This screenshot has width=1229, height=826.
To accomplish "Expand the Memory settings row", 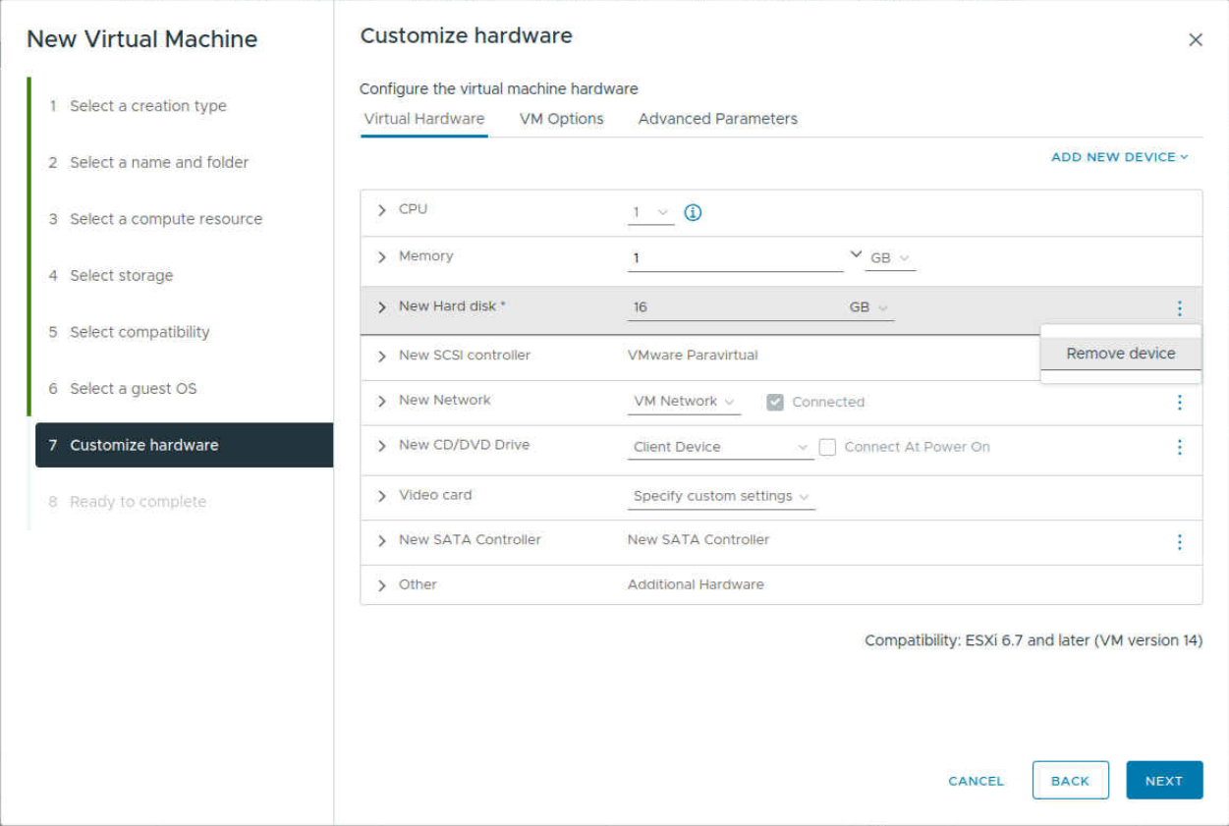I will 382,257.
